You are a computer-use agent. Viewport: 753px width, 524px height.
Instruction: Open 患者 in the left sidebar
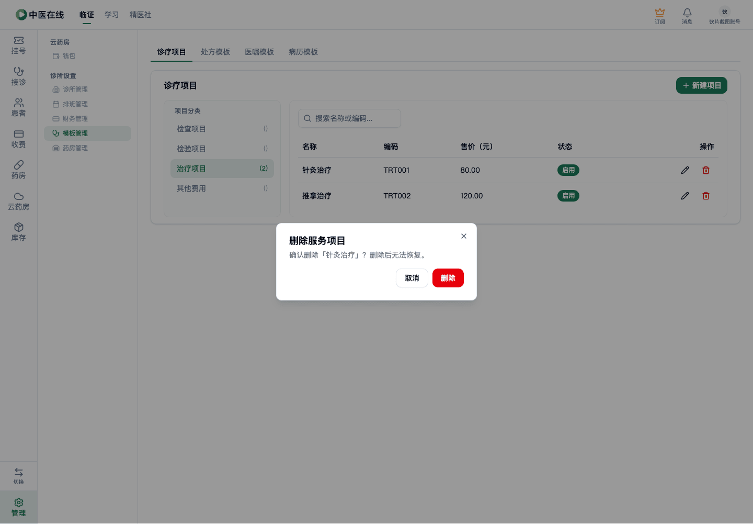click(19, 108)
